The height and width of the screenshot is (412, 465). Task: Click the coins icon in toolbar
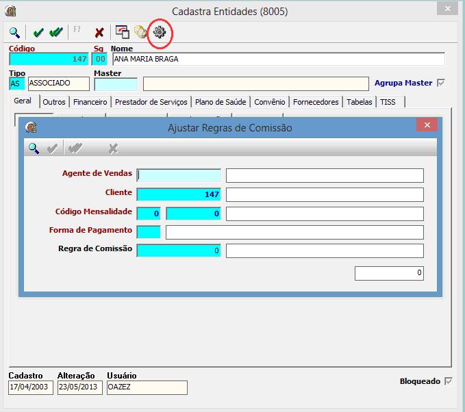(x=140, y=32)
